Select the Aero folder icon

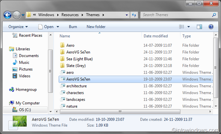coord(62,45)
